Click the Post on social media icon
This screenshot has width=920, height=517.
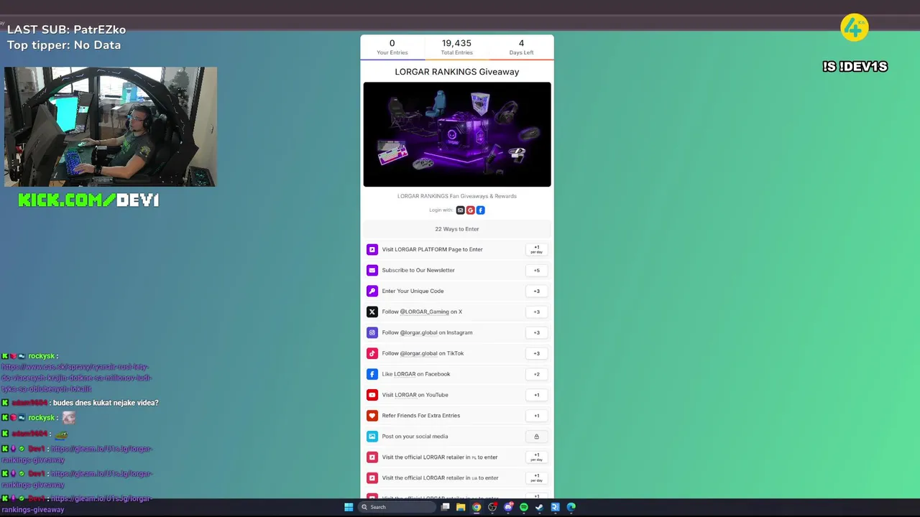[372, 437]
